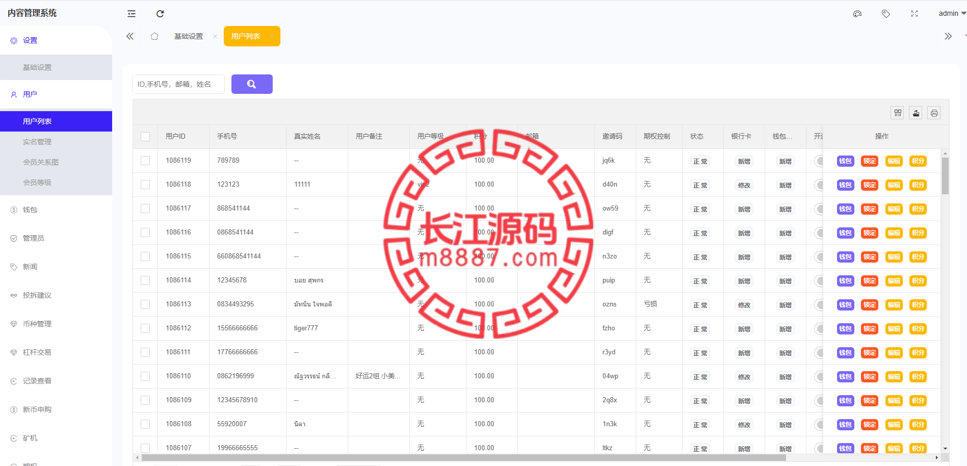Click 修改 bank card for user 1086118
Screen dimensions: 967x466
(744, 185)
